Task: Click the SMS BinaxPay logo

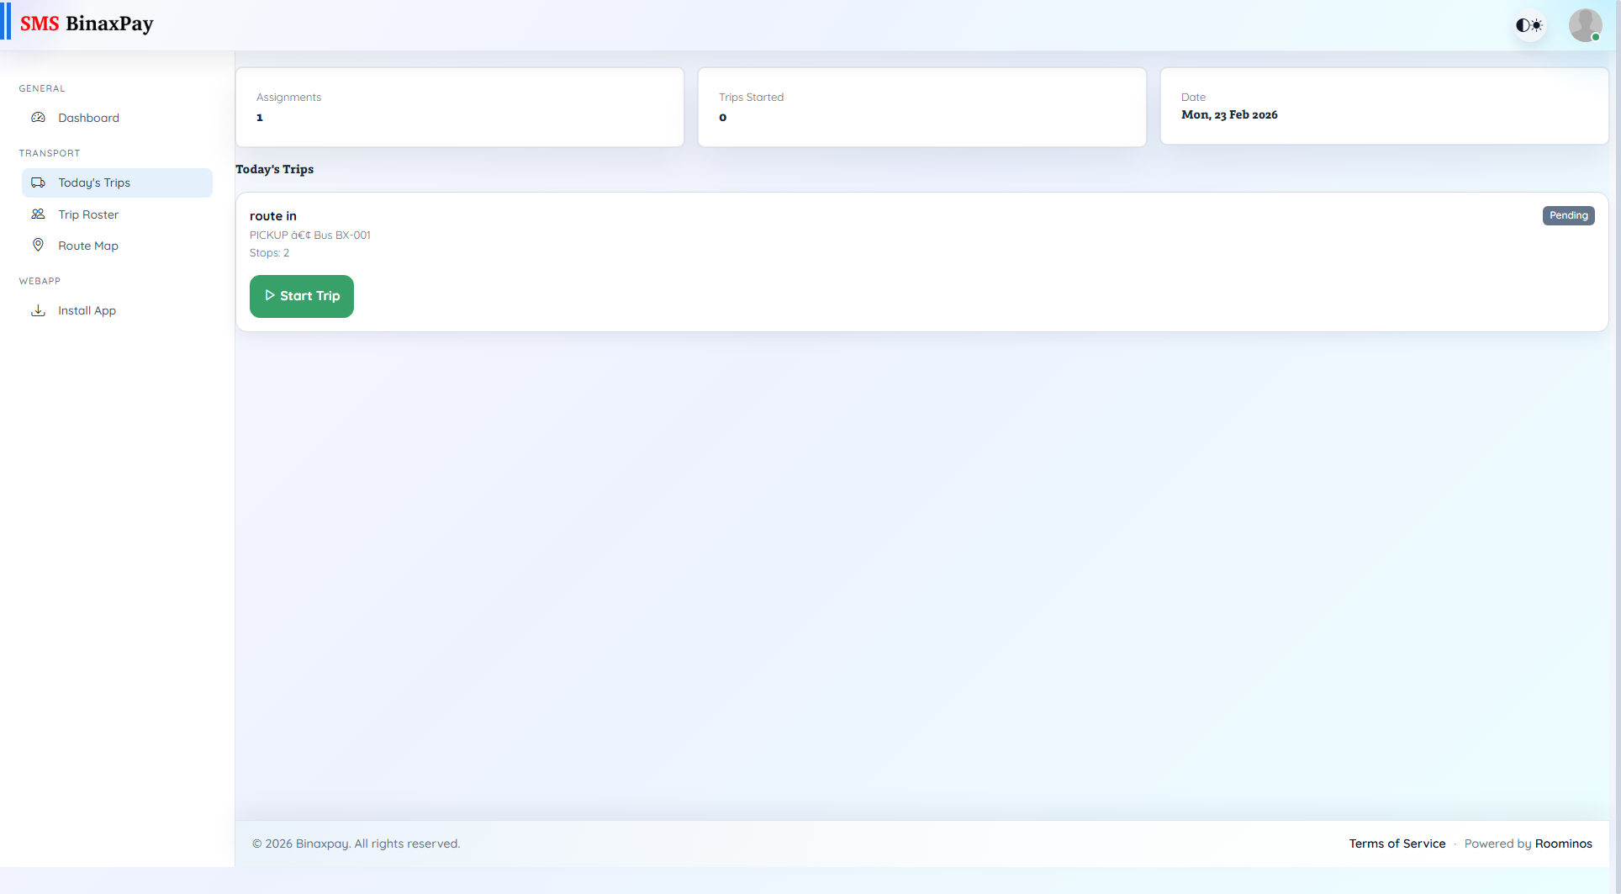Action: pos(87,24)
